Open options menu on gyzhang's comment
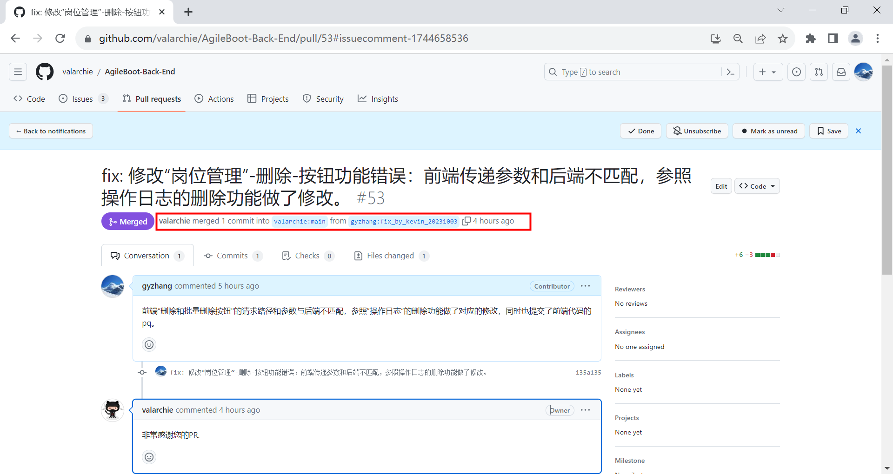The image size is (893, 474). coord(585,286)
